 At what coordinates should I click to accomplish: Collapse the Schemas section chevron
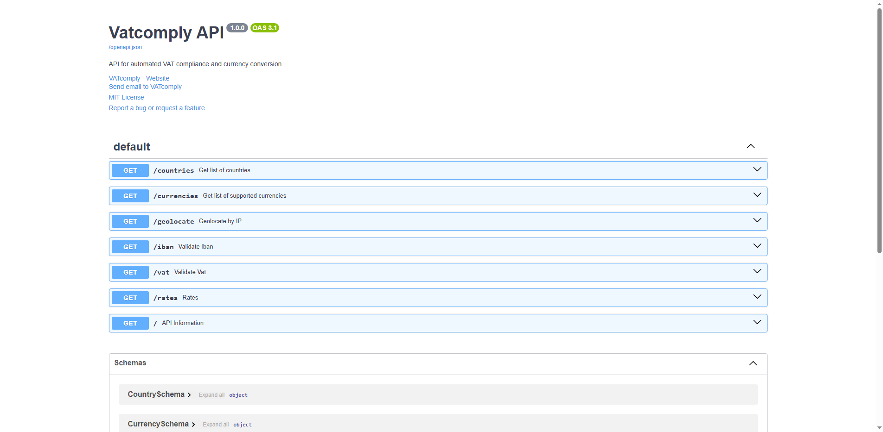(753, 363)
